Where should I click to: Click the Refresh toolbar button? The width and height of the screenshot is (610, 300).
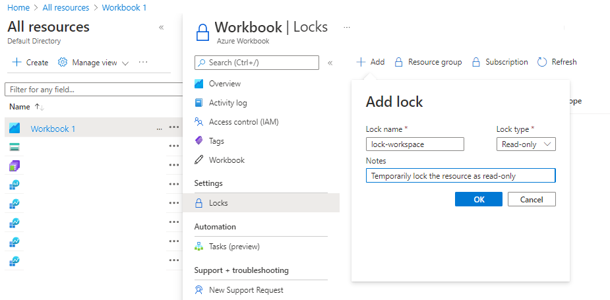(x=557, y=62)
